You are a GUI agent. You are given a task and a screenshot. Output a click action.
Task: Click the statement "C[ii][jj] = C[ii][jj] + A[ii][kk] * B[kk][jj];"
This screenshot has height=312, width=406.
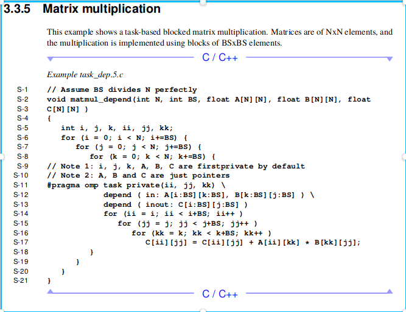point(253,243)
